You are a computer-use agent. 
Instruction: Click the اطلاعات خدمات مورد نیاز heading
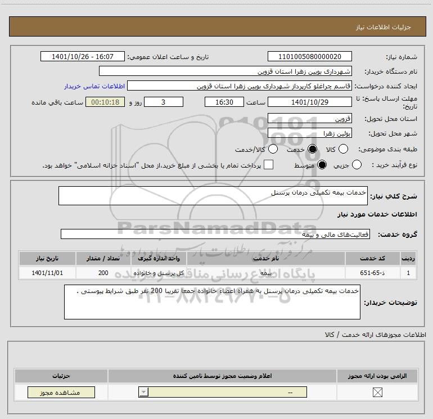pos(377,214)
